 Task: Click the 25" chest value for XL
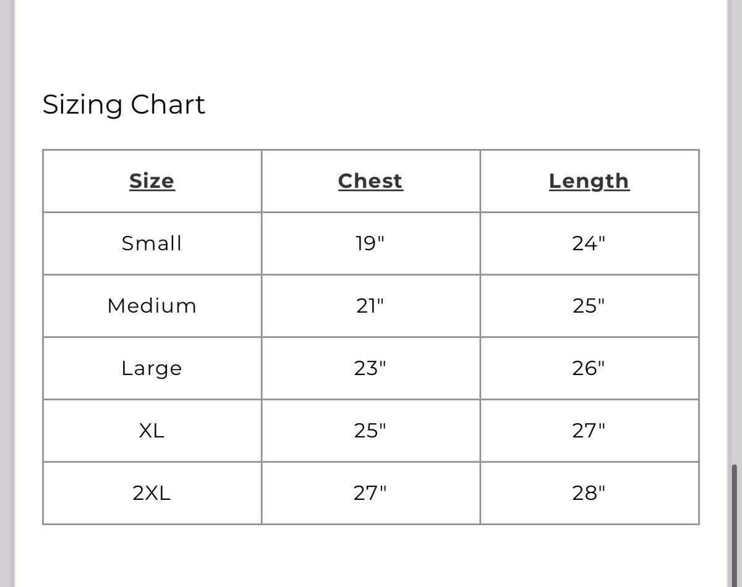(370, 431)
